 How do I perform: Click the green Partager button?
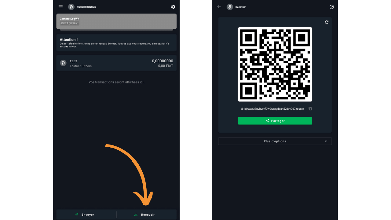tap(275, 121)
